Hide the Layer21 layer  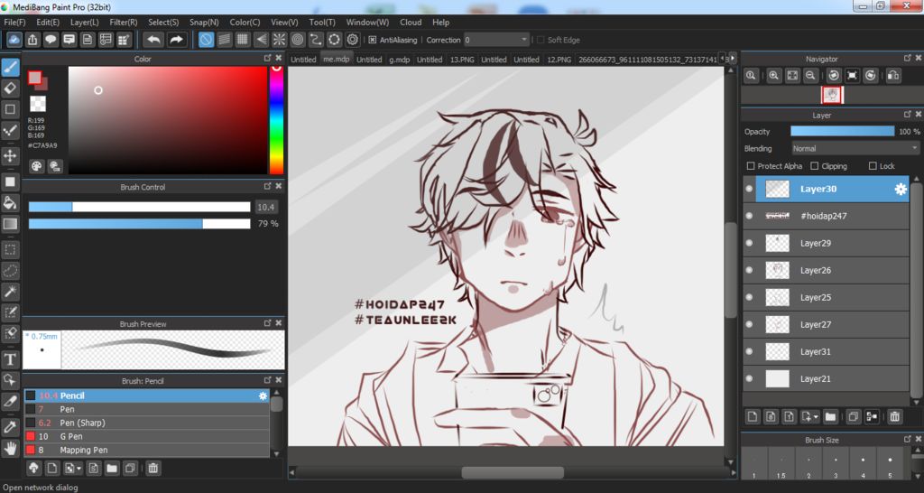[749, 379]
